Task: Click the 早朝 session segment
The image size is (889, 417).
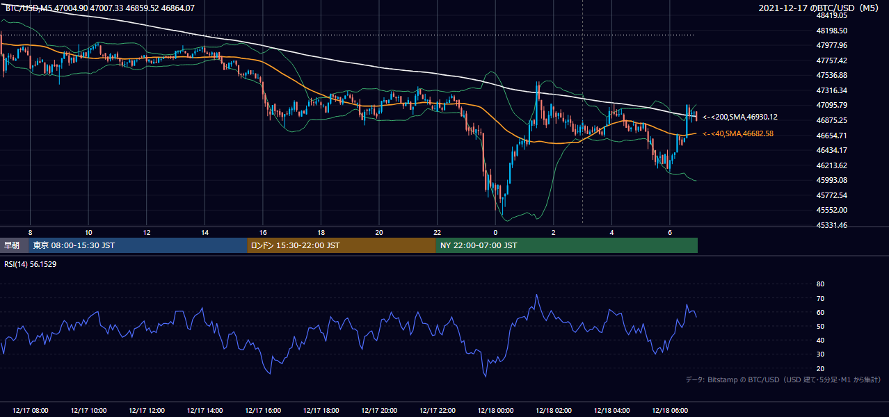Action: (x=15, y=245)
